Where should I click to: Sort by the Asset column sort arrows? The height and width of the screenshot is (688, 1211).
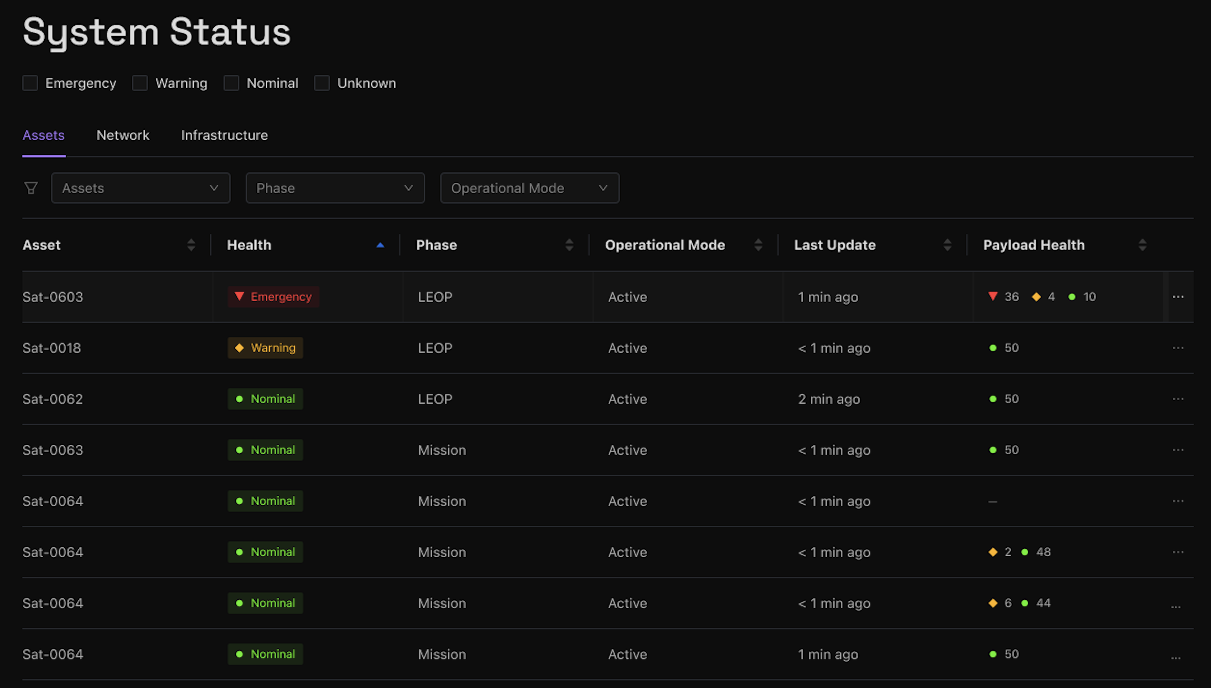click(191, 245)
